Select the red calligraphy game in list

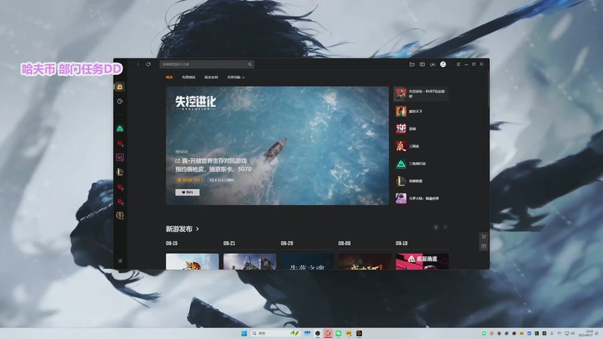[421, 146]
